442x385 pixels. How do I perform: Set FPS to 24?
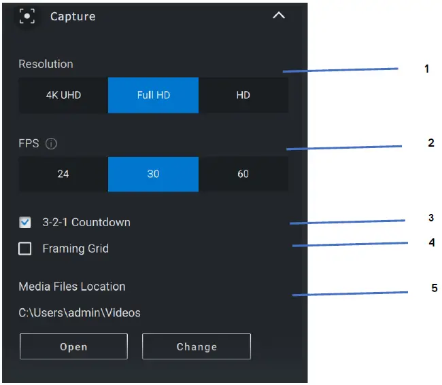coord(63,174)
